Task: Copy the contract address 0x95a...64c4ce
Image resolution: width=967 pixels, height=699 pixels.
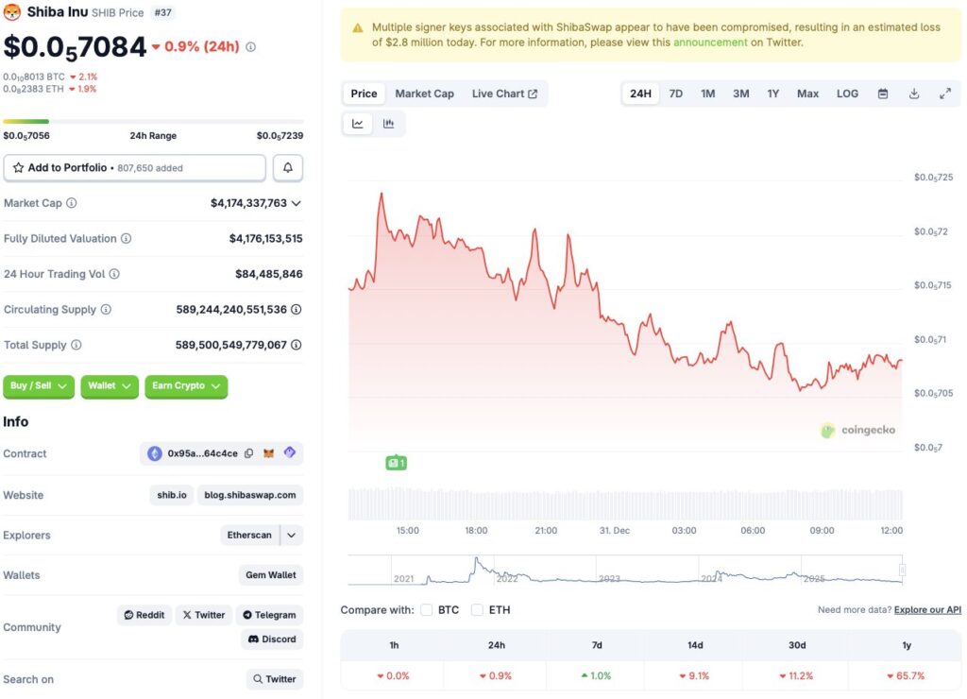Action: point(248,453)
